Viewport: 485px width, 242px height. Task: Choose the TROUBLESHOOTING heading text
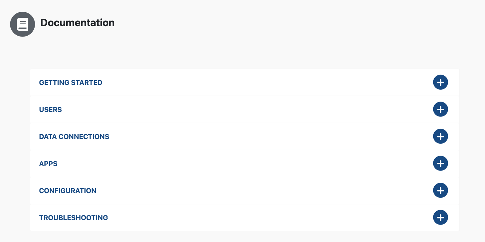click(73, 218)
